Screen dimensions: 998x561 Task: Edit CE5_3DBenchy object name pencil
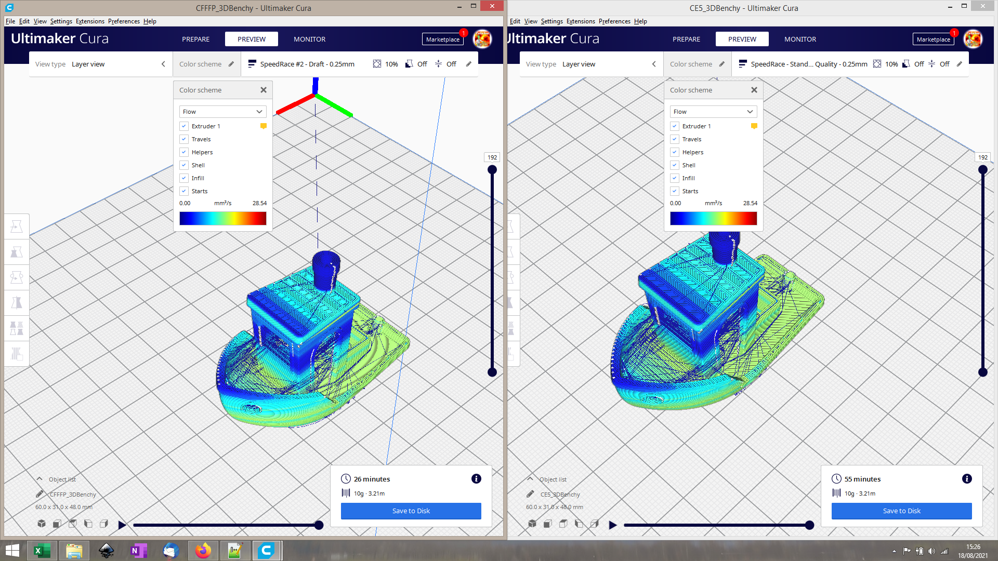tap(530, 494)
